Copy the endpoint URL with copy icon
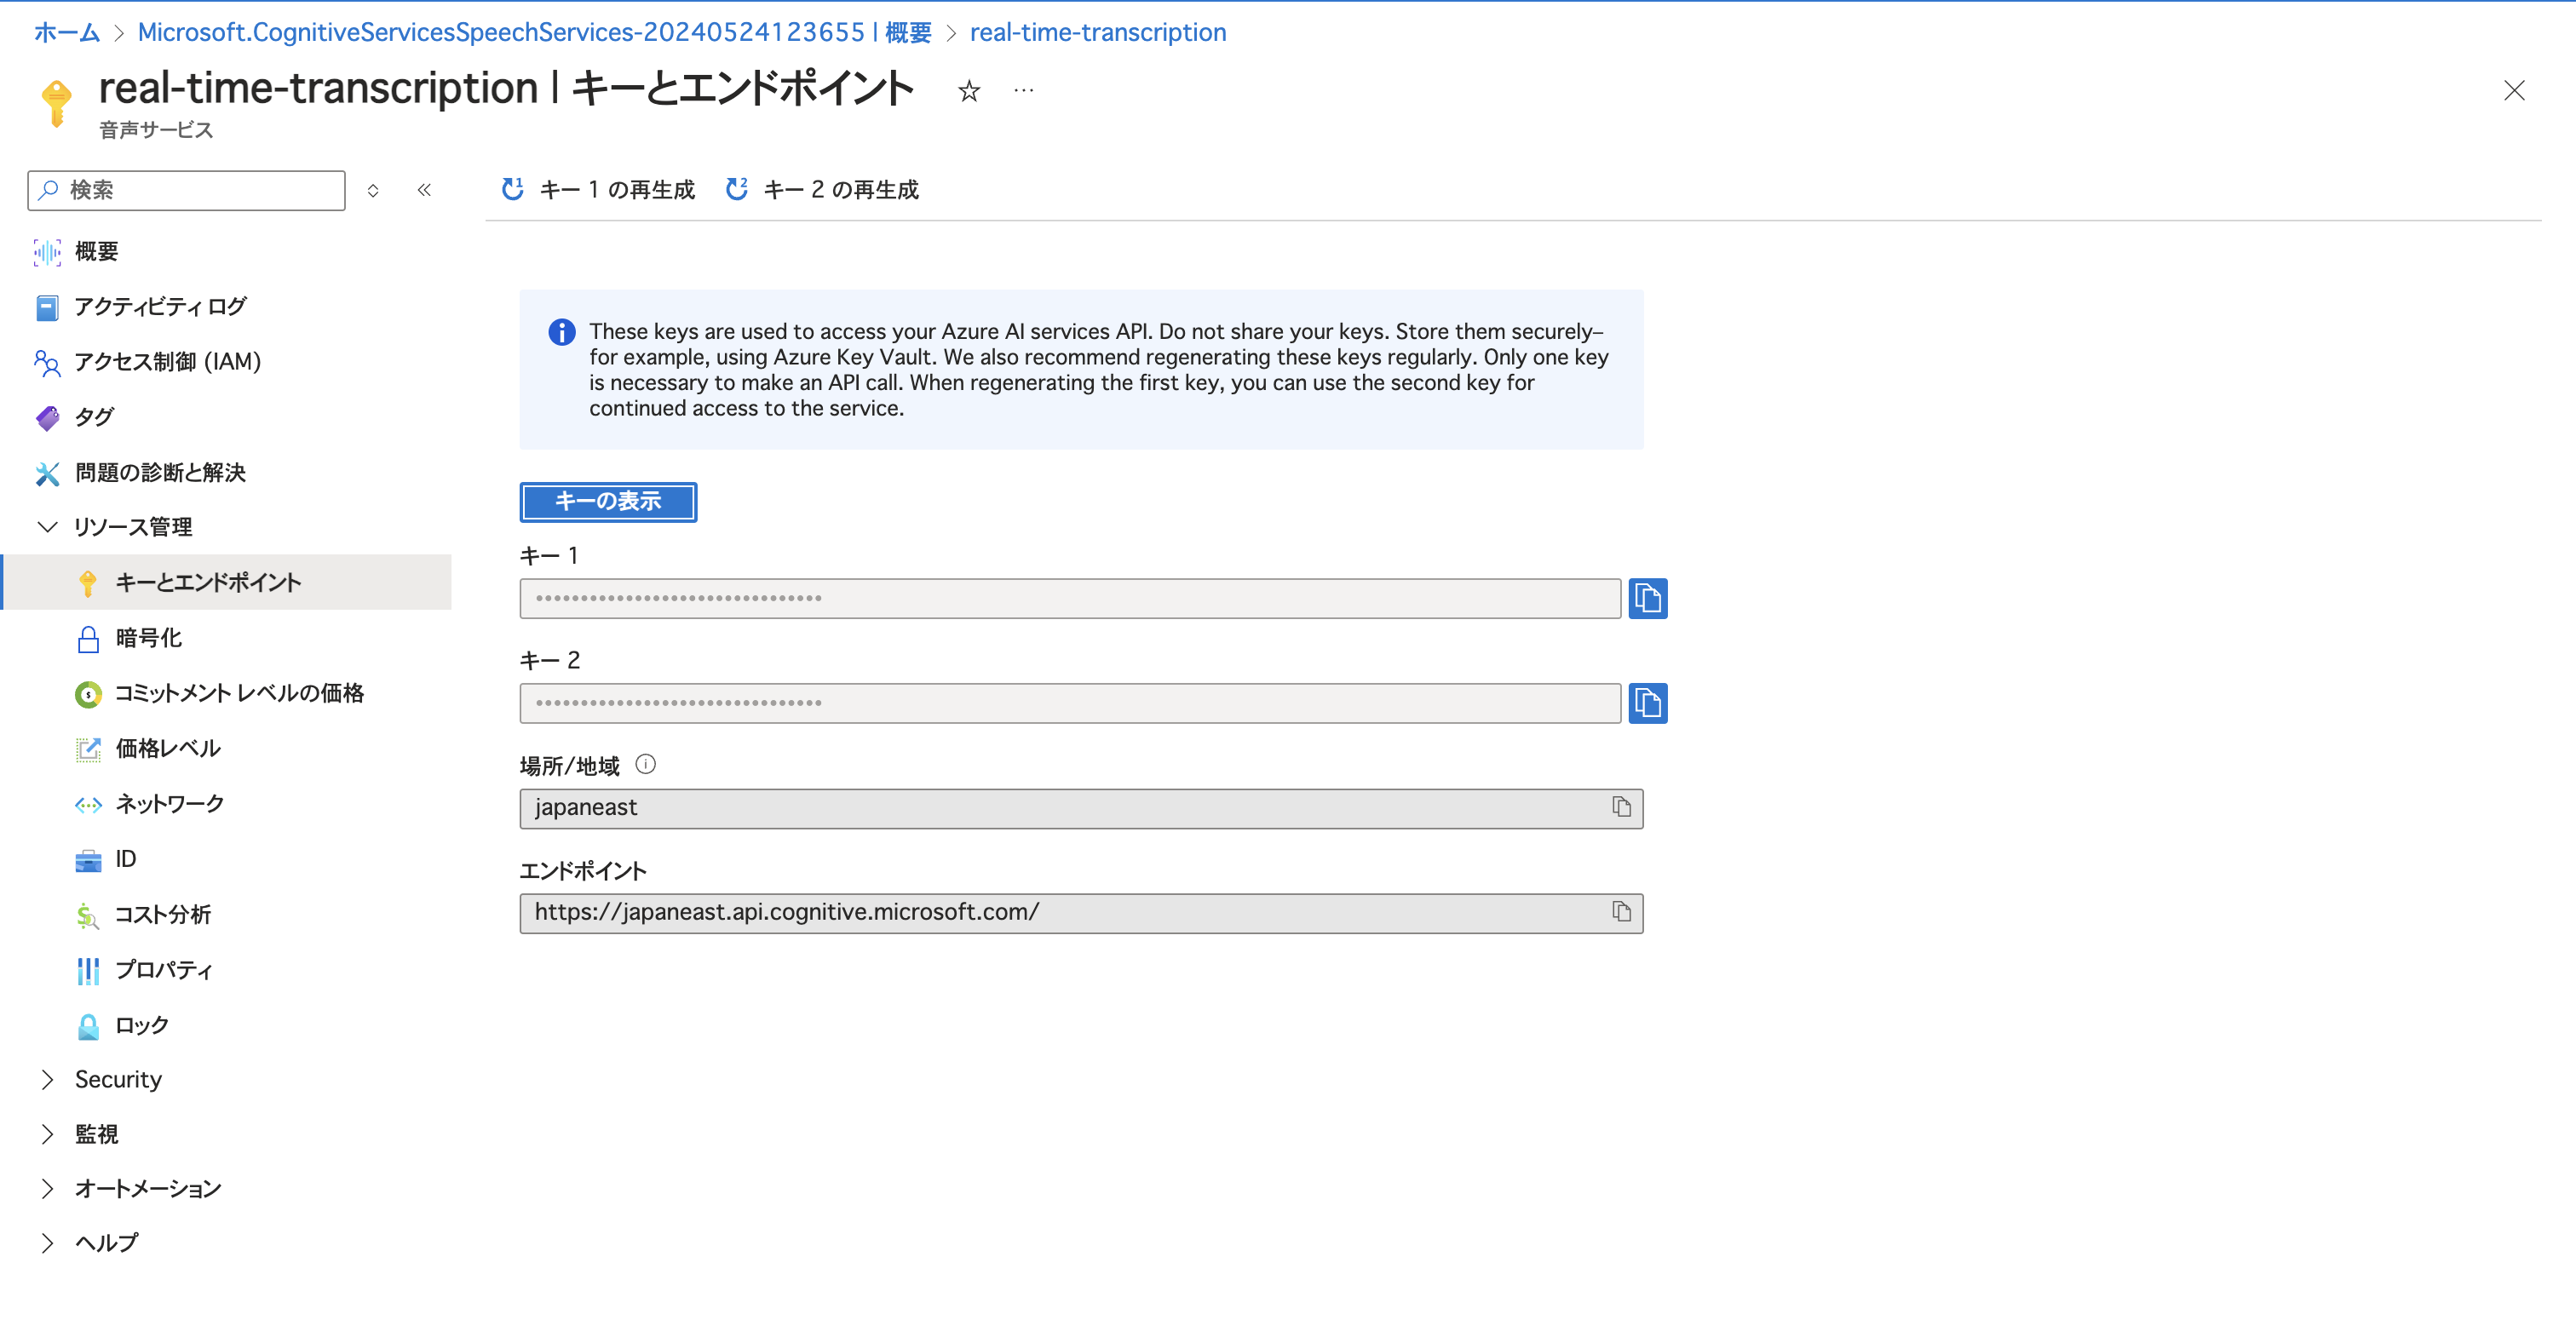Screen dimensions: 2576x1337 pos(1621,912)
